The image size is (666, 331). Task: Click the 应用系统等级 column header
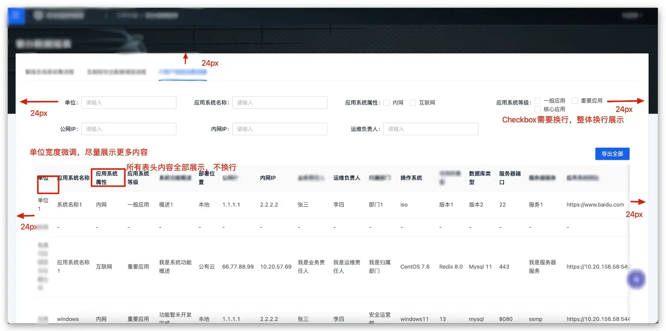(x=138, y=178)
